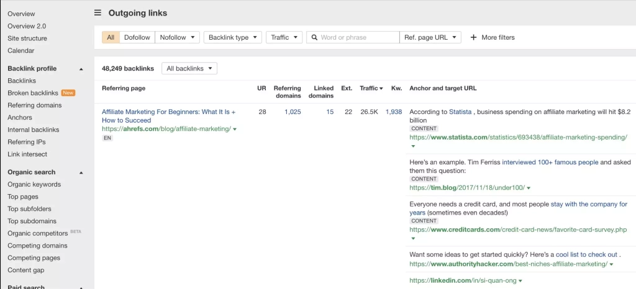Sort by the Traffic column header

pos(371,88)
